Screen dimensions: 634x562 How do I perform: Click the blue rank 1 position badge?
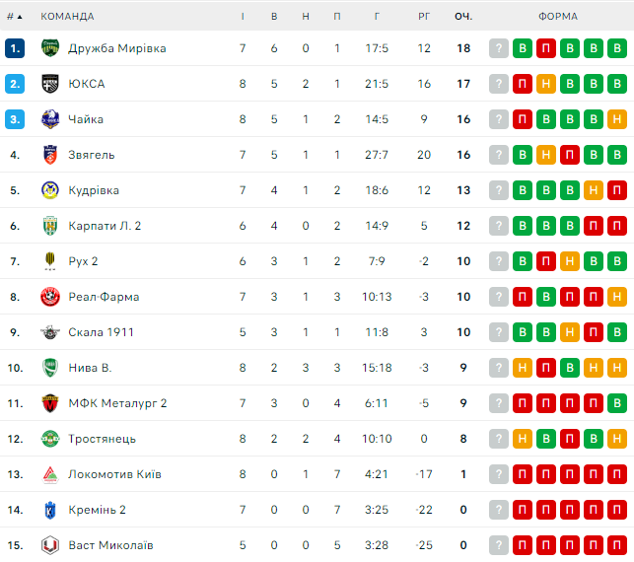point(14,48)
